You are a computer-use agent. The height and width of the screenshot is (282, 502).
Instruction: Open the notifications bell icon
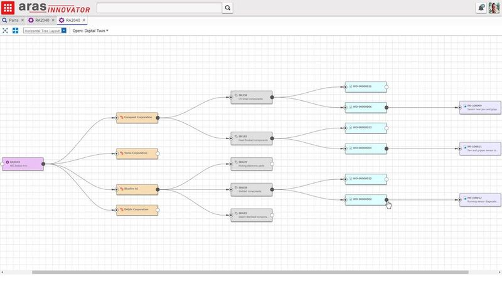click(481, 8)
